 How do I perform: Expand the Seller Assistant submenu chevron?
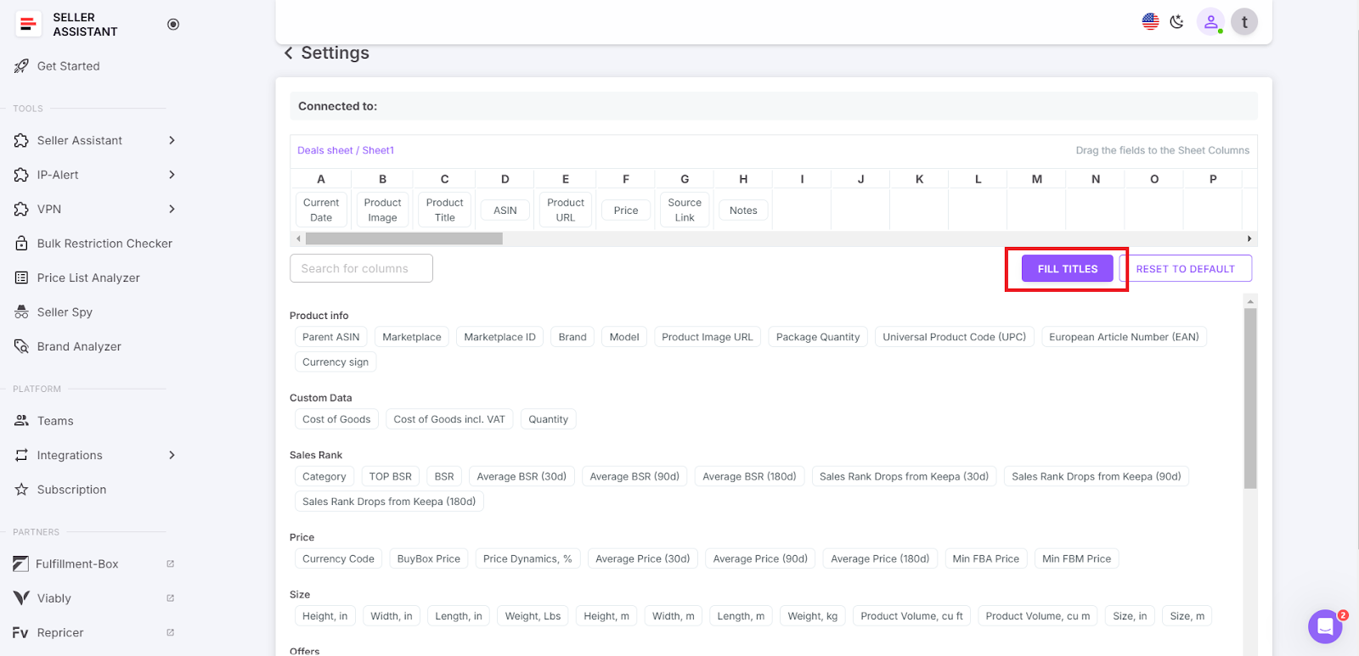tap(172, 141)
